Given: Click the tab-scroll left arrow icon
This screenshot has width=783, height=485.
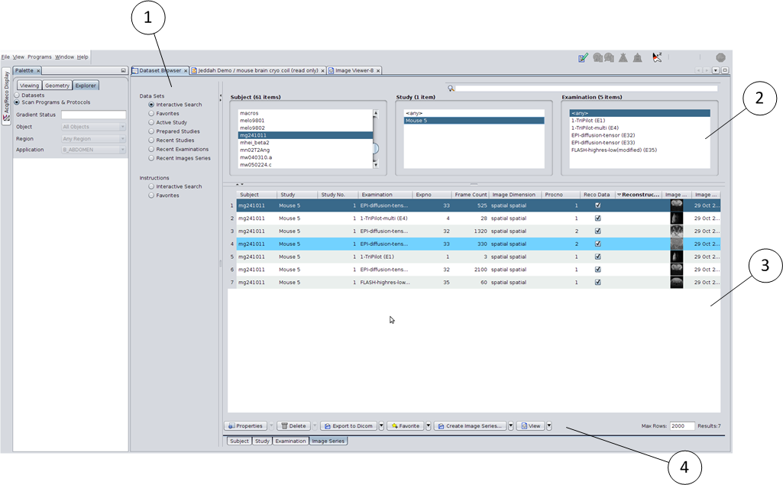Looking at the screenshot, I should pos(699,70).
